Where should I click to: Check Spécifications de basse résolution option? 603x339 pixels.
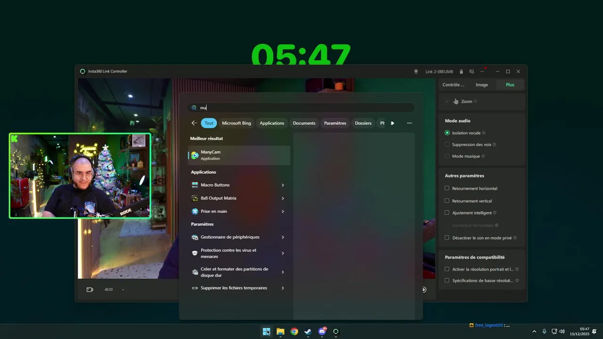point(447,281)
